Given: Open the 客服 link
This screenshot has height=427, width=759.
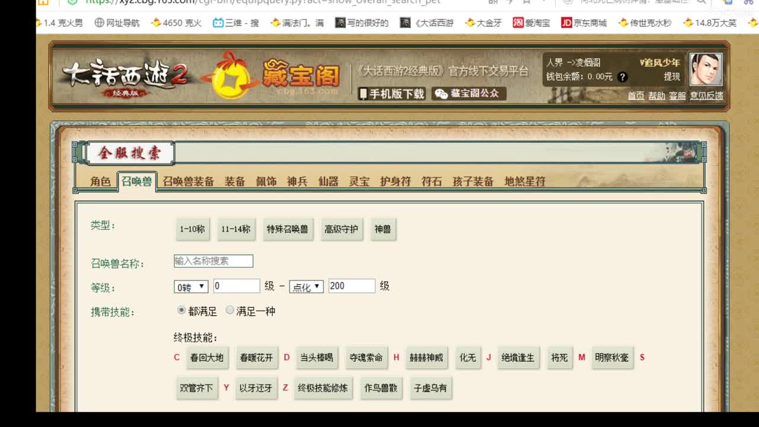Looking at the screenshot, I should 678,95.
